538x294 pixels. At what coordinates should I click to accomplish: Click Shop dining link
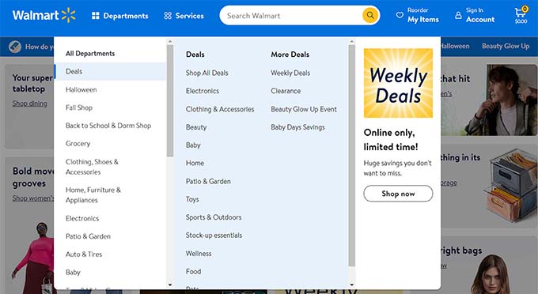coord(30,104)
